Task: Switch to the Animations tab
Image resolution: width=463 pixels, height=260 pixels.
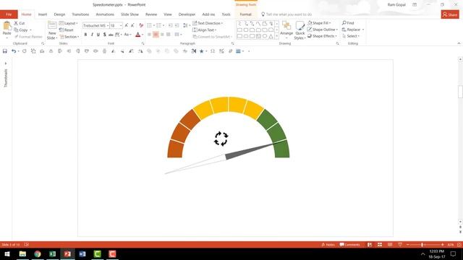Action: pyautogui.click(x=105, y=14)
